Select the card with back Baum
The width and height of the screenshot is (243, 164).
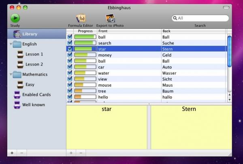168,91
